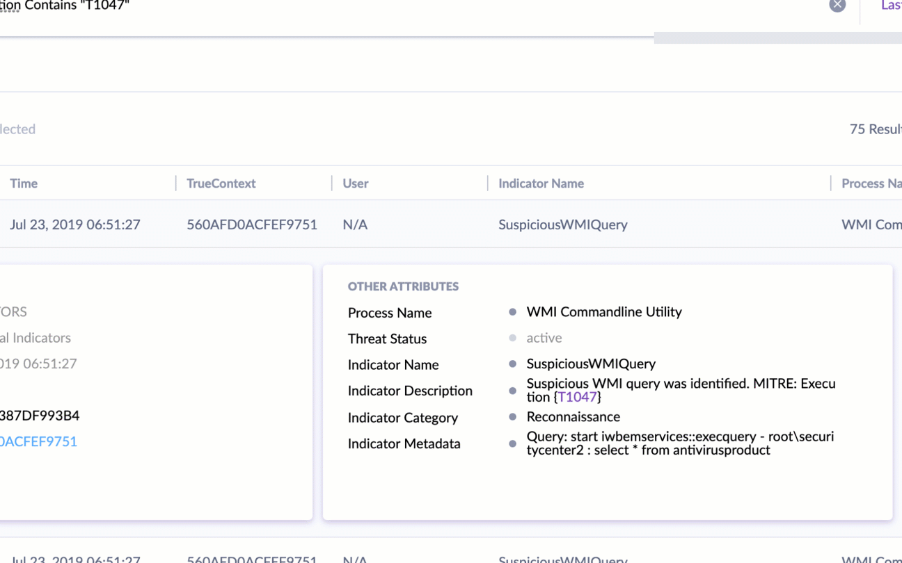The image size is (902, 563).
Task: Sort results by the Time column header
Action: (x=24, y=183)
